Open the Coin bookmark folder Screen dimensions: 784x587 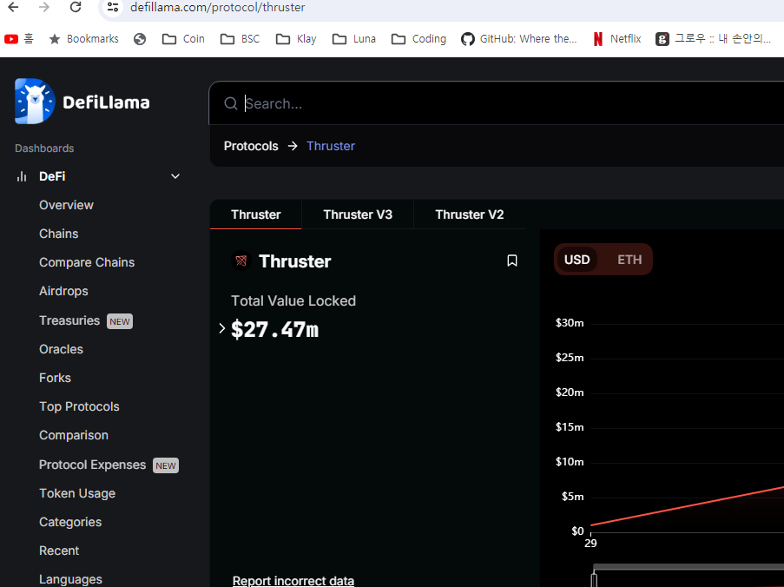pos(183,39)
